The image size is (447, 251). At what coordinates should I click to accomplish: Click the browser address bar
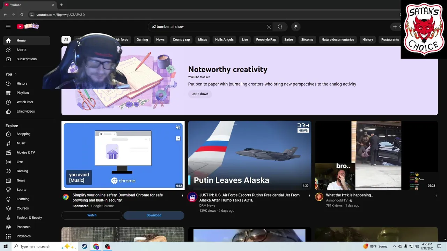pos(210,15)
